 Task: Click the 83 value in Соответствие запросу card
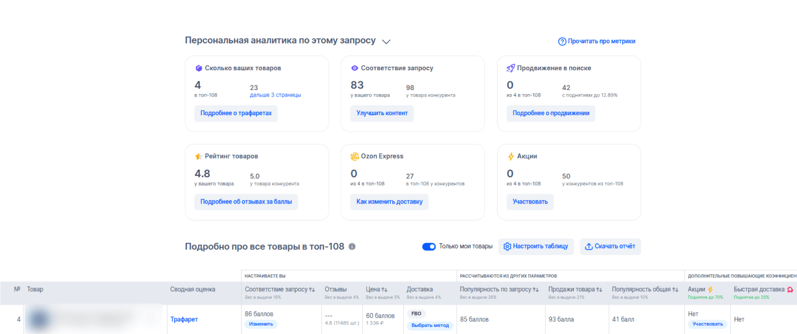click(x=357, y=85)
